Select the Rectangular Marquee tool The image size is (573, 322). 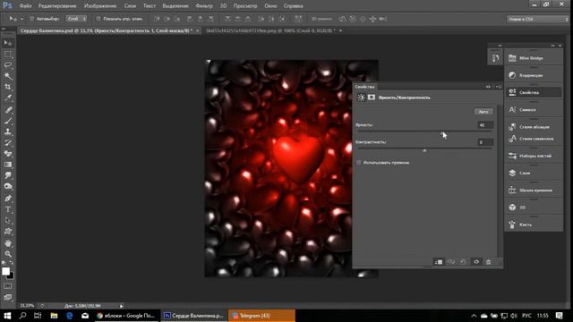pyautogui.click(x=8, y=55)
